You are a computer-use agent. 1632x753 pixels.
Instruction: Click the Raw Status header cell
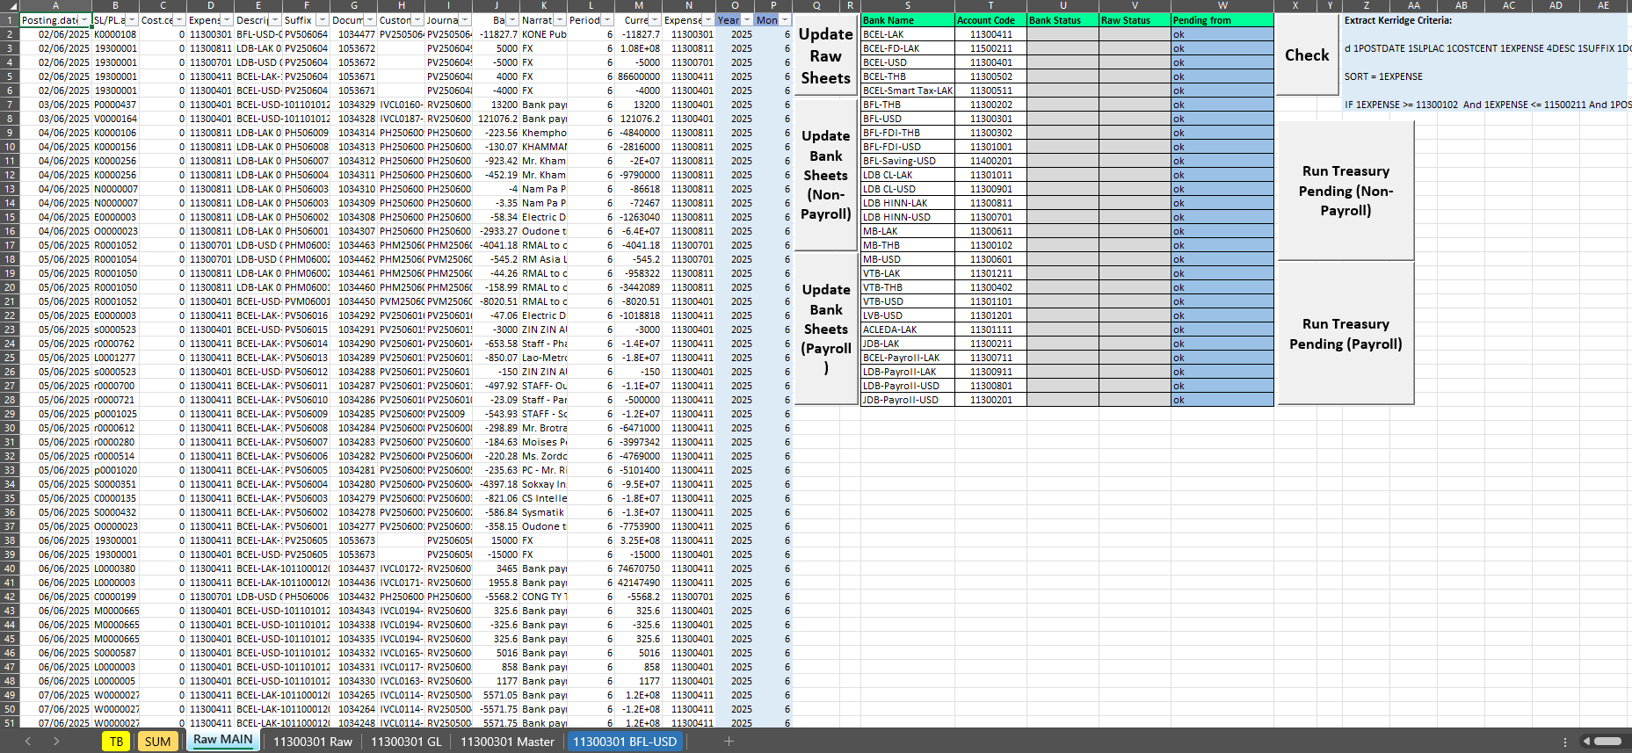(x=1135, y=19)
